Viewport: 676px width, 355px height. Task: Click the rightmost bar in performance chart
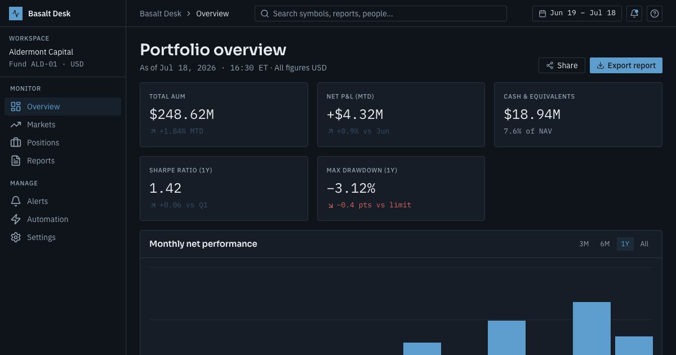pos(634,345)
